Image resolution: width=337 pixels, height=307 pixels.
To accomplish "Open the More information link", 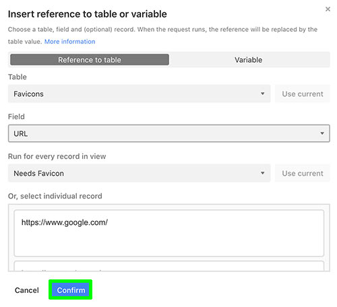I will tap(69, 42).
